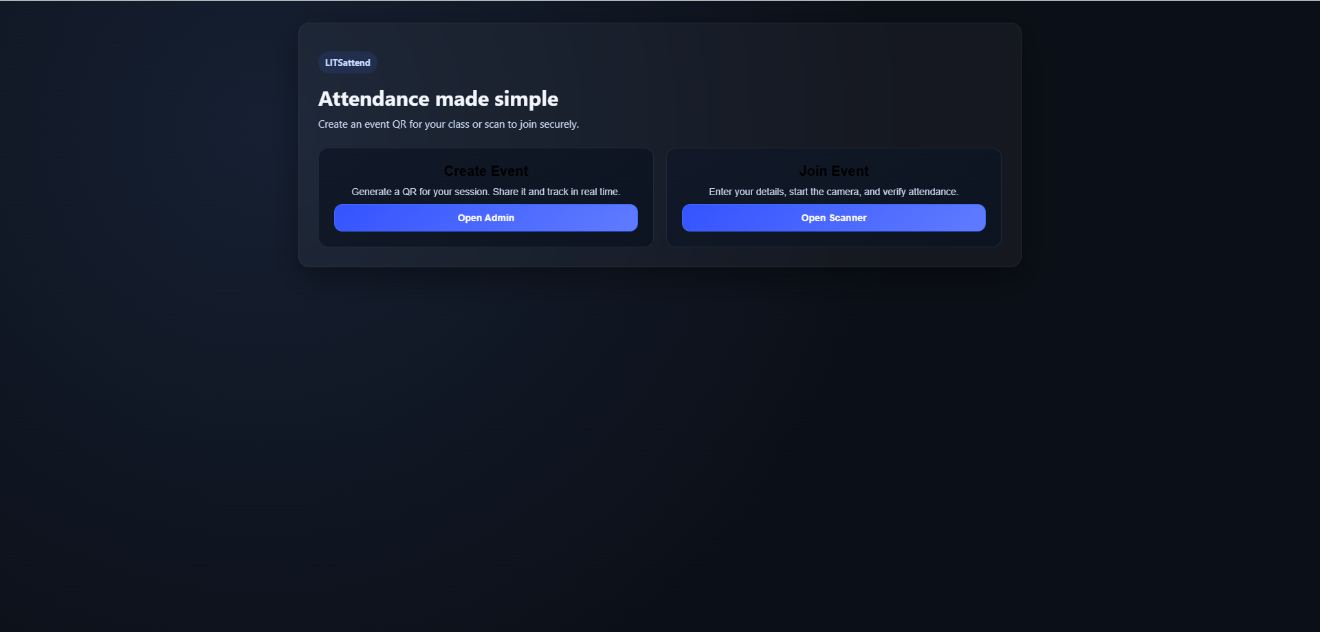Open the Admin page

pyautogui.click(x=485, y=218)
